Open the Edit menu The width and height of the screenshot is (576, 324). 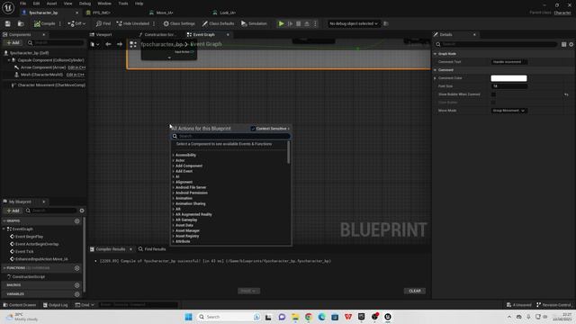tap(36, 4)
